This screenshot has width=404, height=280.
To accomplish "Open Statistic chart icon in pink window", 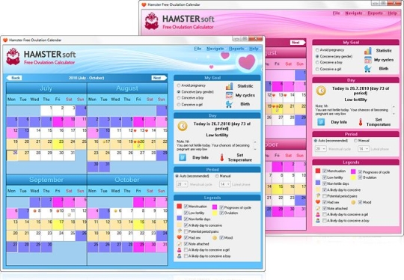I will 367,51.
